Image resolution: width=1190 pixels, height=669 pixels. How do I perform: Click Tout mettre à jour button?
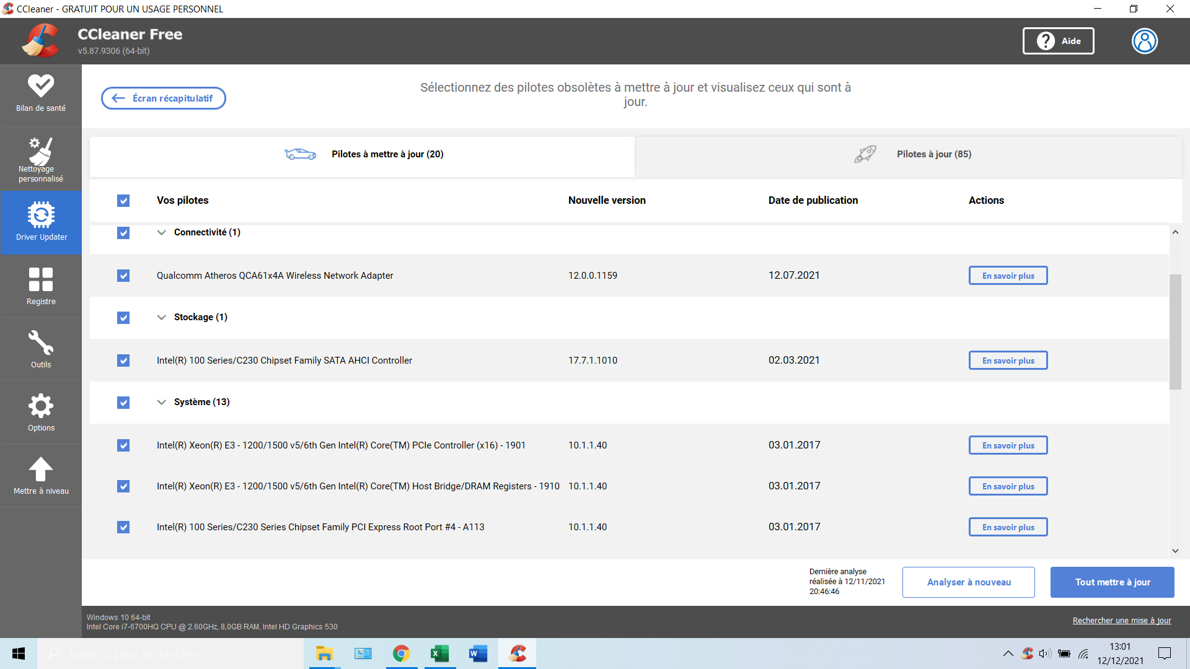[x=1113, y=582]
